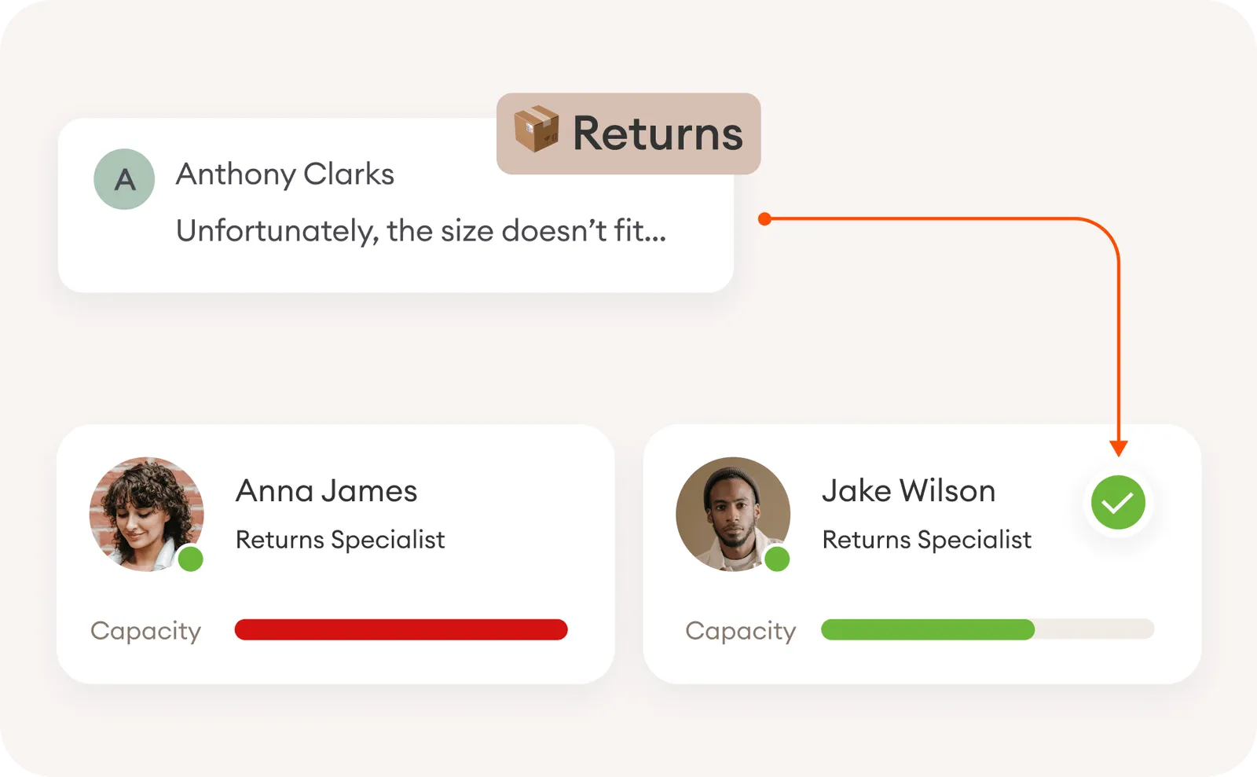
Task: Click the Jake Wilson name
Action: click(x=908, y=491)
